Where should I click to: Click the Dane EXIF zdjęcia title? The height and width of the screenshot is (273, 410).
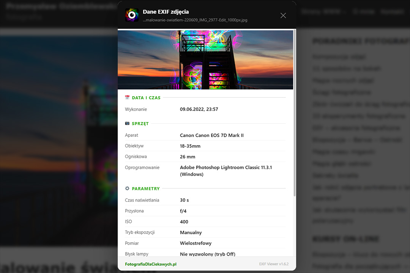pyautogui.click(x=166, y=12)
